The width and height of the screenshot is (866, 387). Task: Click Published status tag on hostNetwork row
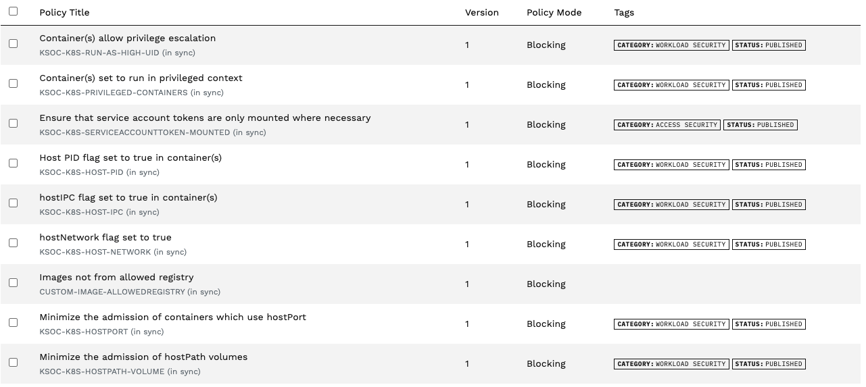tap(769, 244)
